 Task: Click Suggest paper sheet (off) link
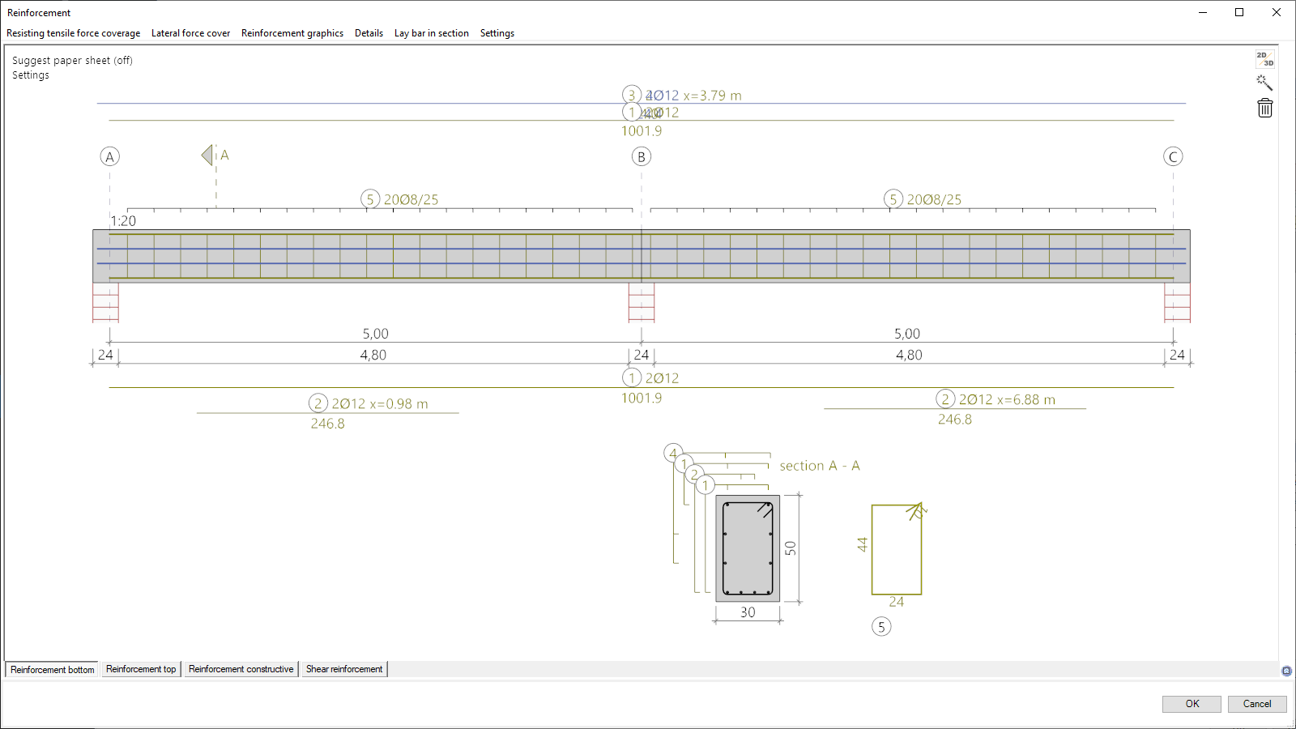pyautogui.click(x=72, y=60)
